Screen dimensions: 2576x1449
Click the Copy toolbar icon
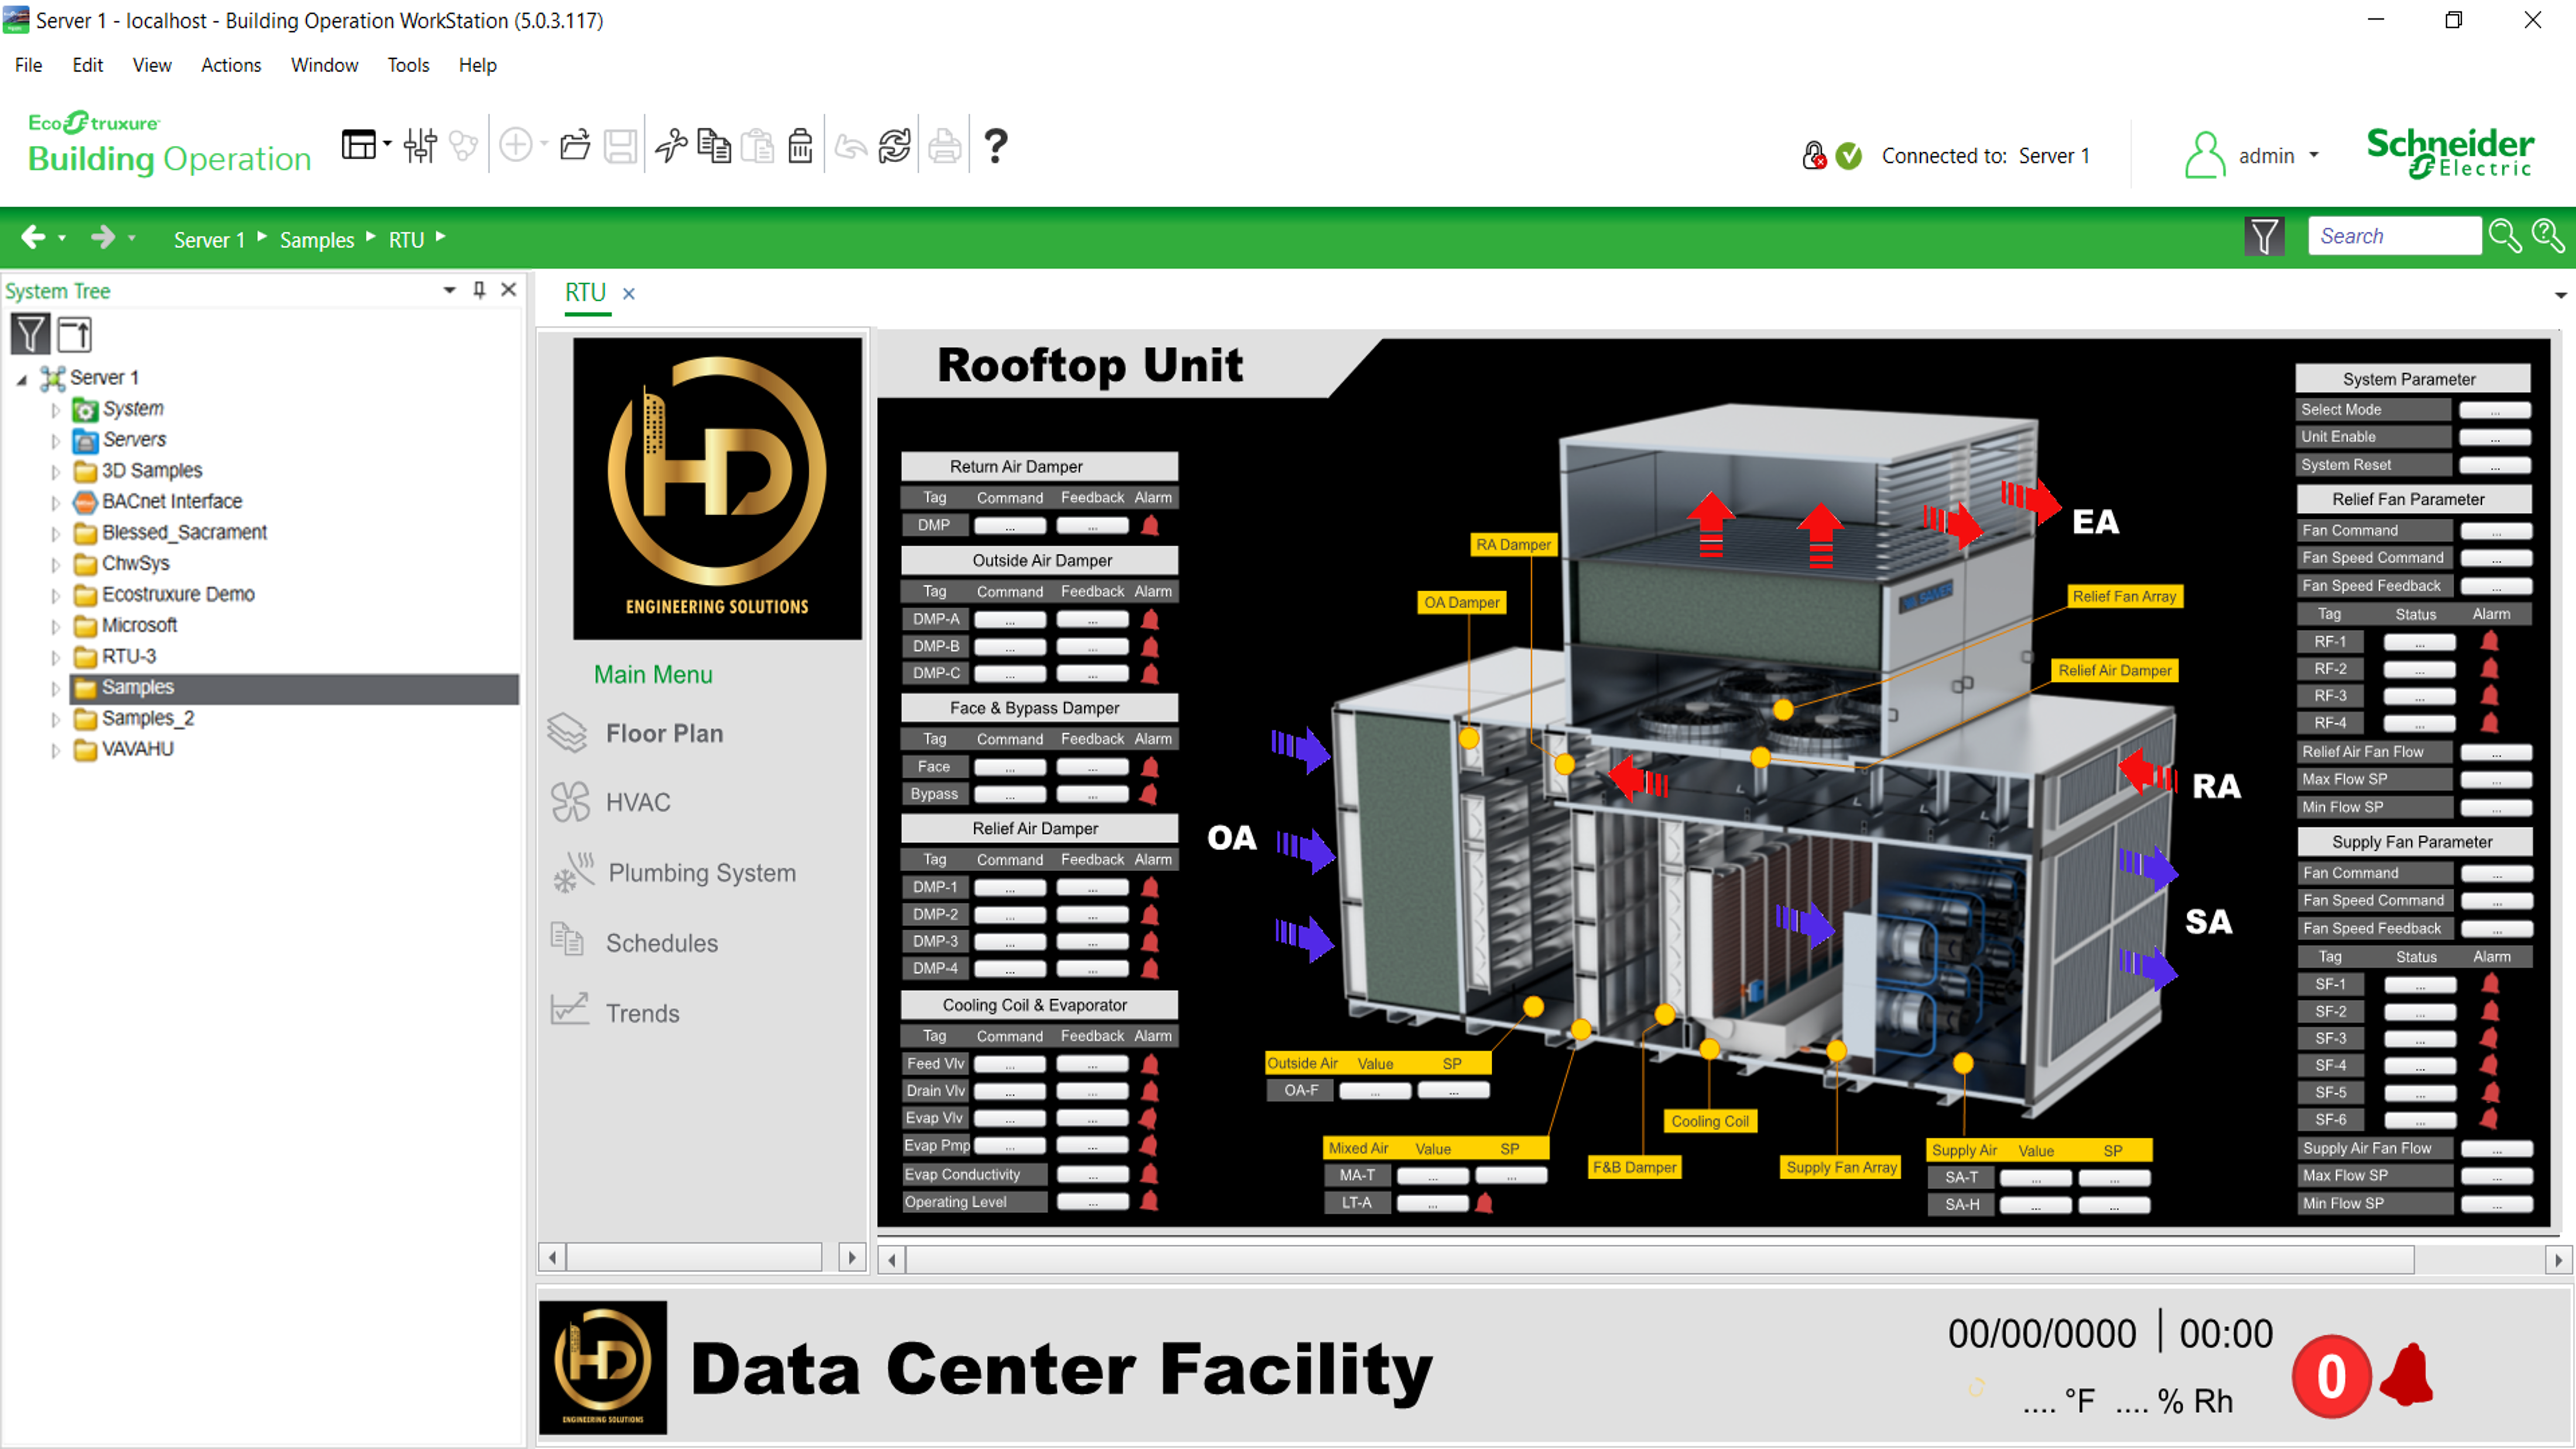click(x=713, y=147)
